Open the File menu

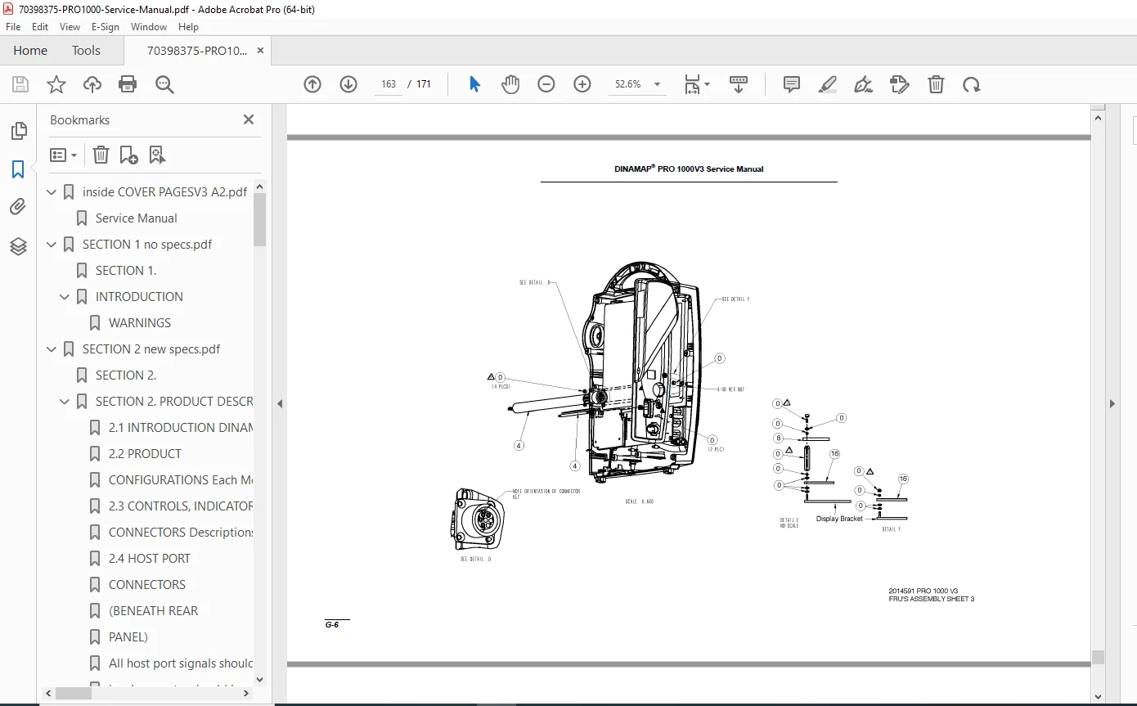point(13,26)
